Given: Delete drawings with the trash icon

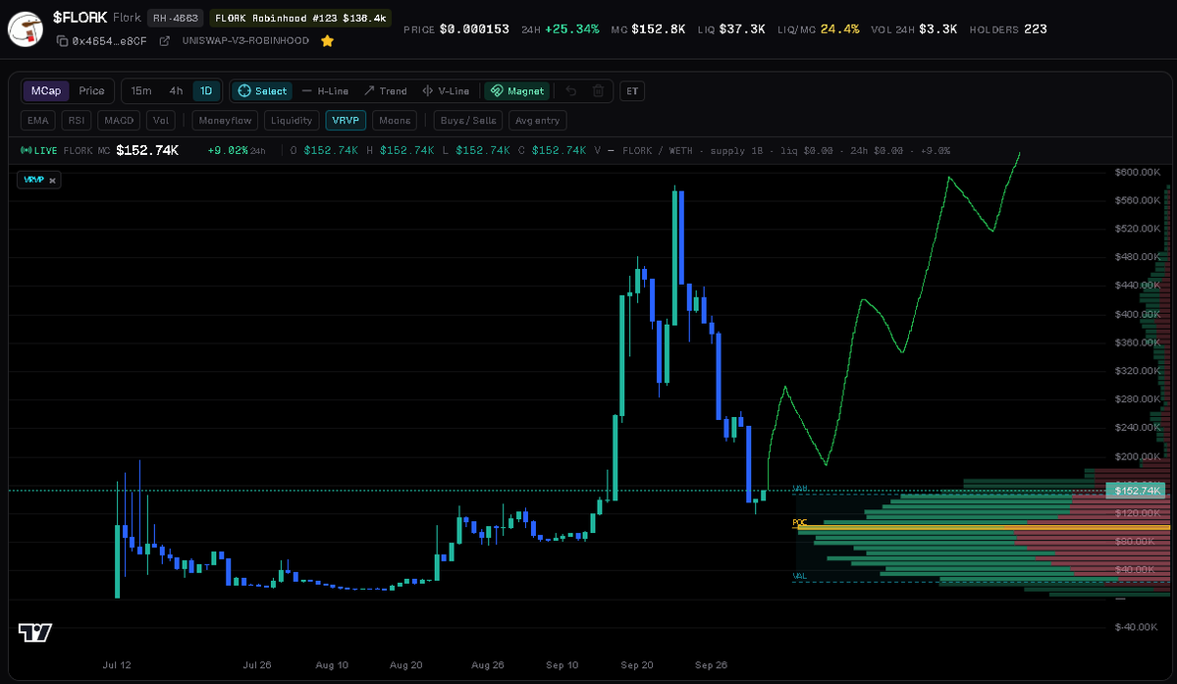Looking at the screenshot, I should tap(598, 90).
